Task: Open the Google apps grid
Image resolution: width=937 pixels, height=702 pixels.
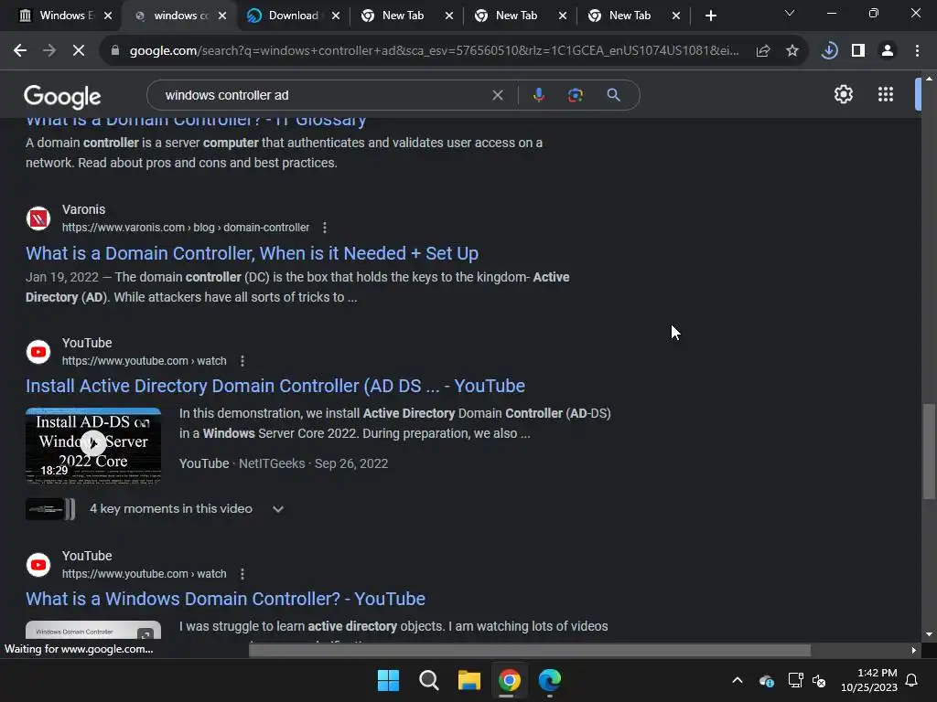Action: point(886,94)
